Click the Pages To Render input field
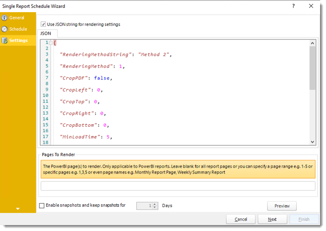Image resolution: width=326 pixels, height=231 pixels. click(178, 186)
